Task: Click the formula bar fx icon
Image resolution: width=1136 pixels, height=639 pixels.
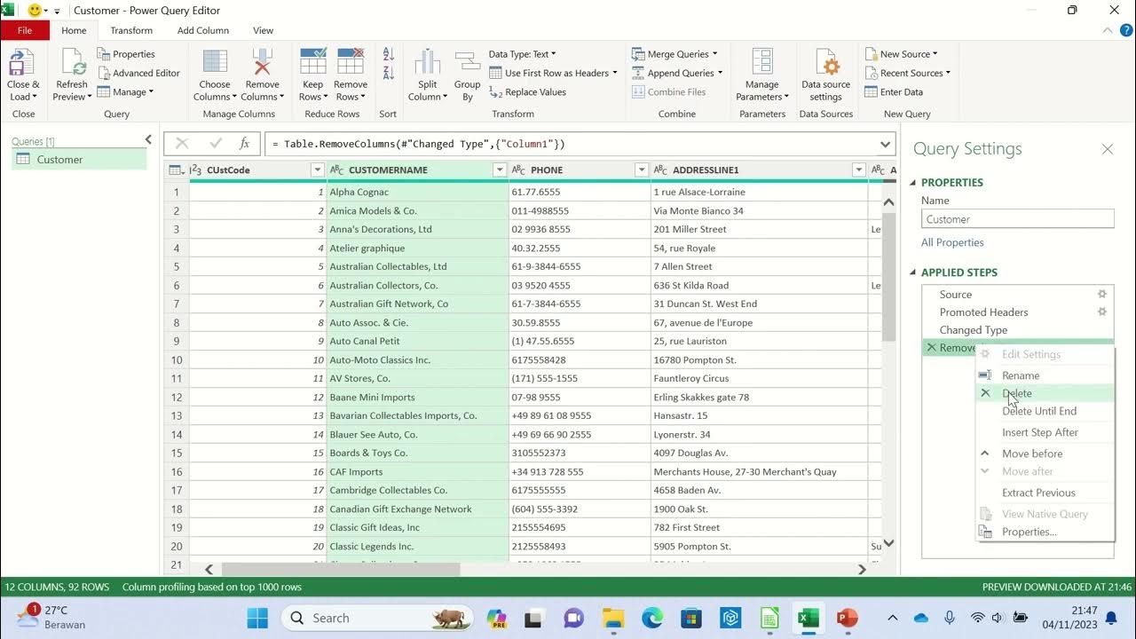Action: click(244, 144)
